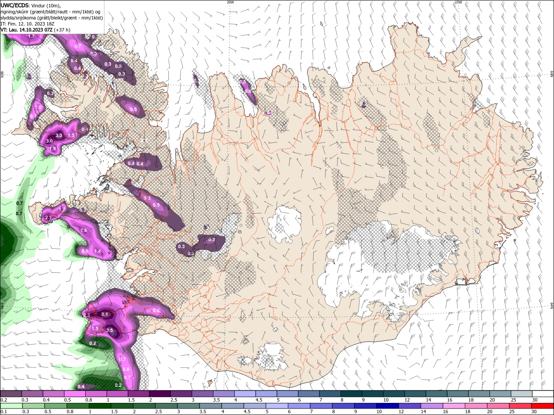Click the 3.3 precipitation value on the map
Viewport: 554px width, 415px height.
[x=59, y=136]
